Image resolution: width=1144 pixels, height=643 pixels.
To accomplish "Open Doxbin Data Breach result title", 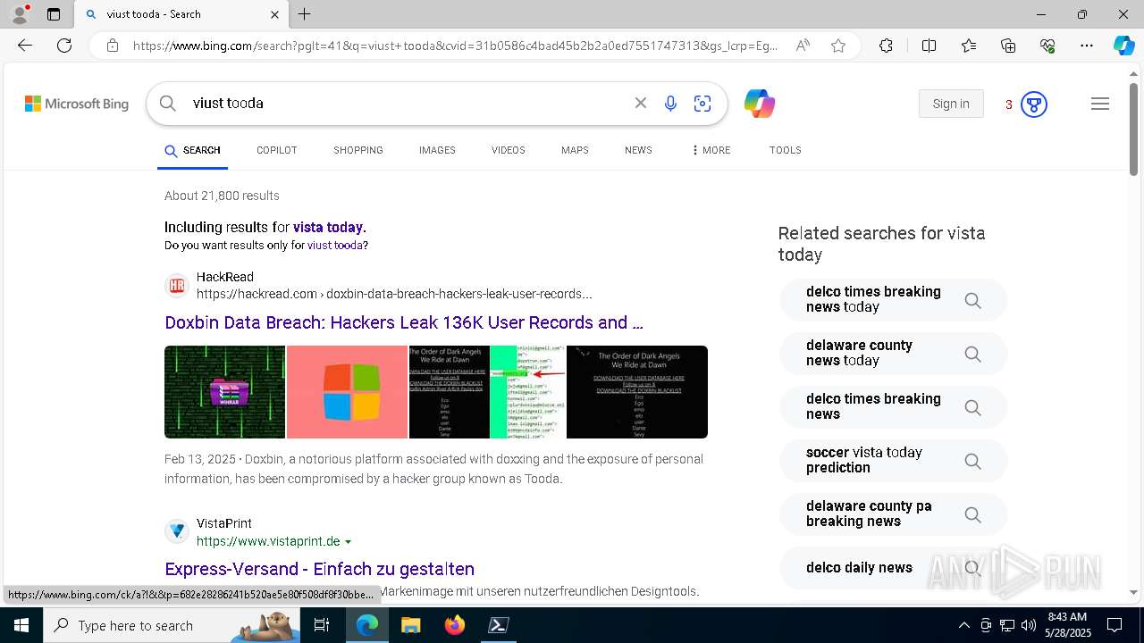I will [404, 322].
